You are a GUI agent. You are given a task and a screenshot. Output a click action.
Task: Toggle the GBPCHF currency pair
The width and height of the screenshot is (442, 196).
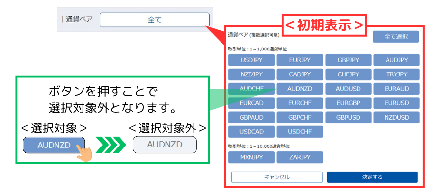300,117
